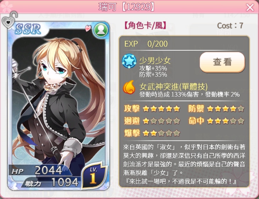The width and height of the screenshot is (259, 199).
Task: Click the pink sakura petal icon
Action: point(88,28)
